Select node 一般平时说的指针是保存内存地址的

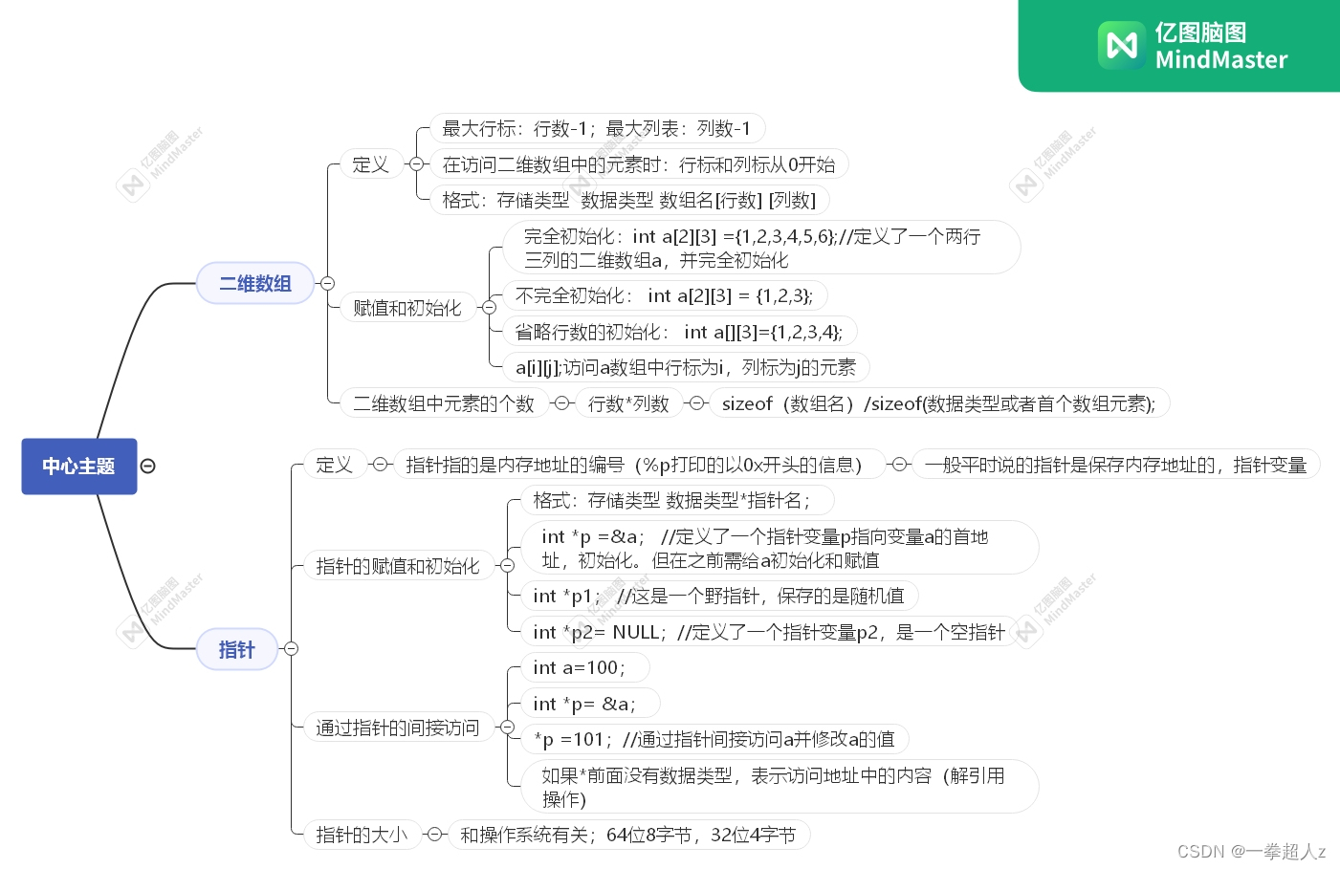(1116, 465)
